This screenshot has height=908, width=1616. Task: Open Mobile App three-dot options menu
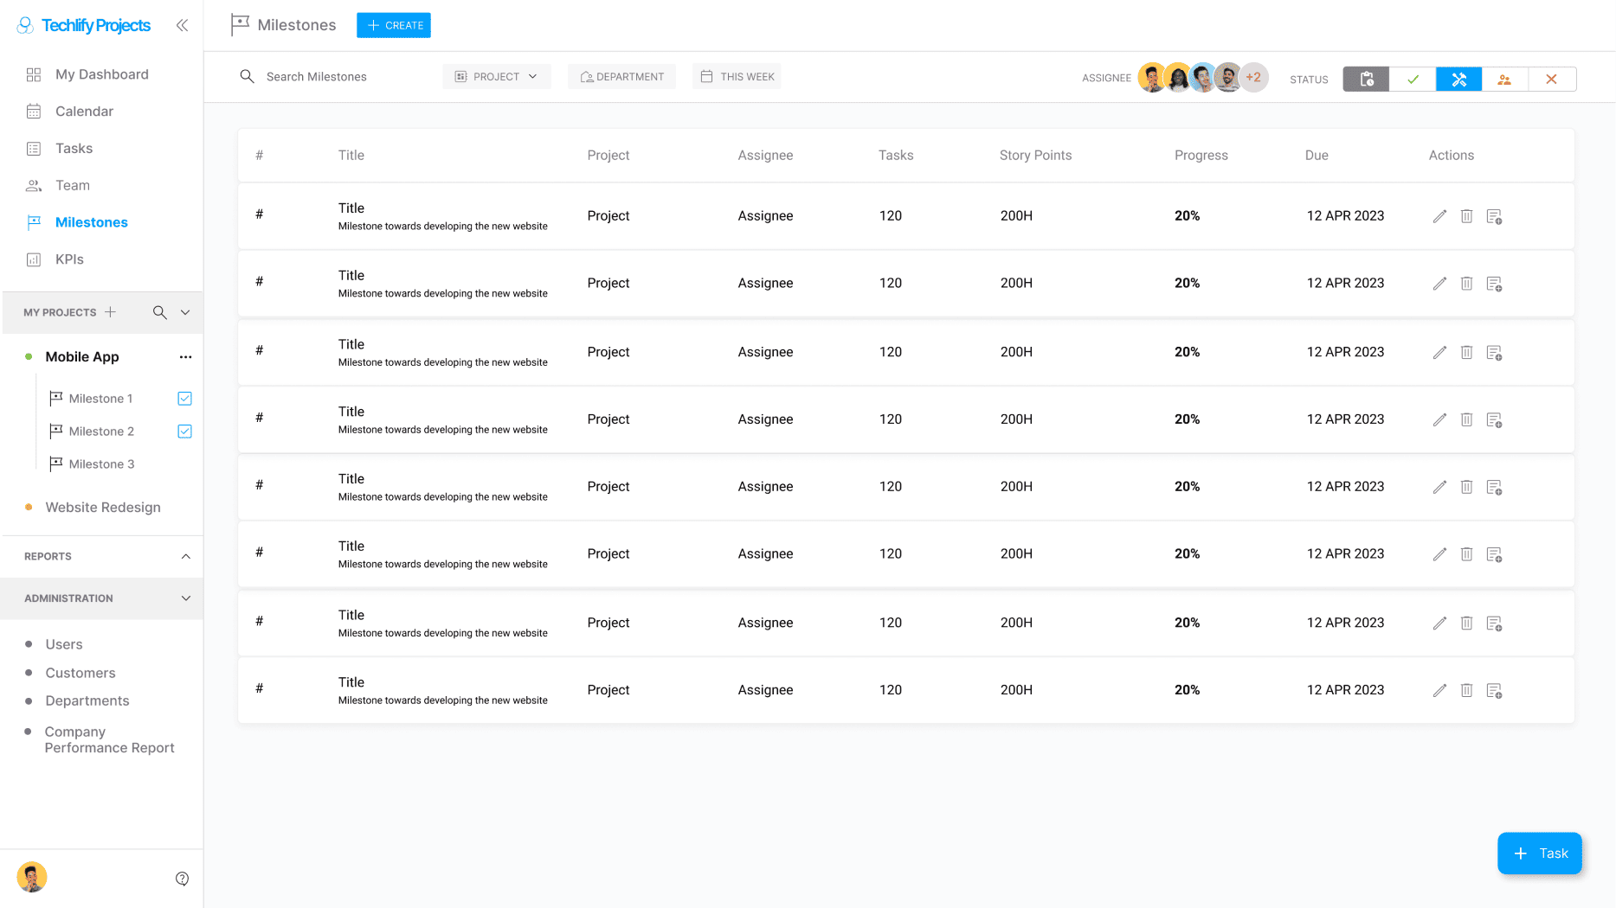pyautogui.click(x=185, y=357)
